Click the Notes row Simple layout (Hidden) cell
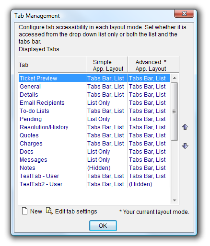 pos(99,168)
